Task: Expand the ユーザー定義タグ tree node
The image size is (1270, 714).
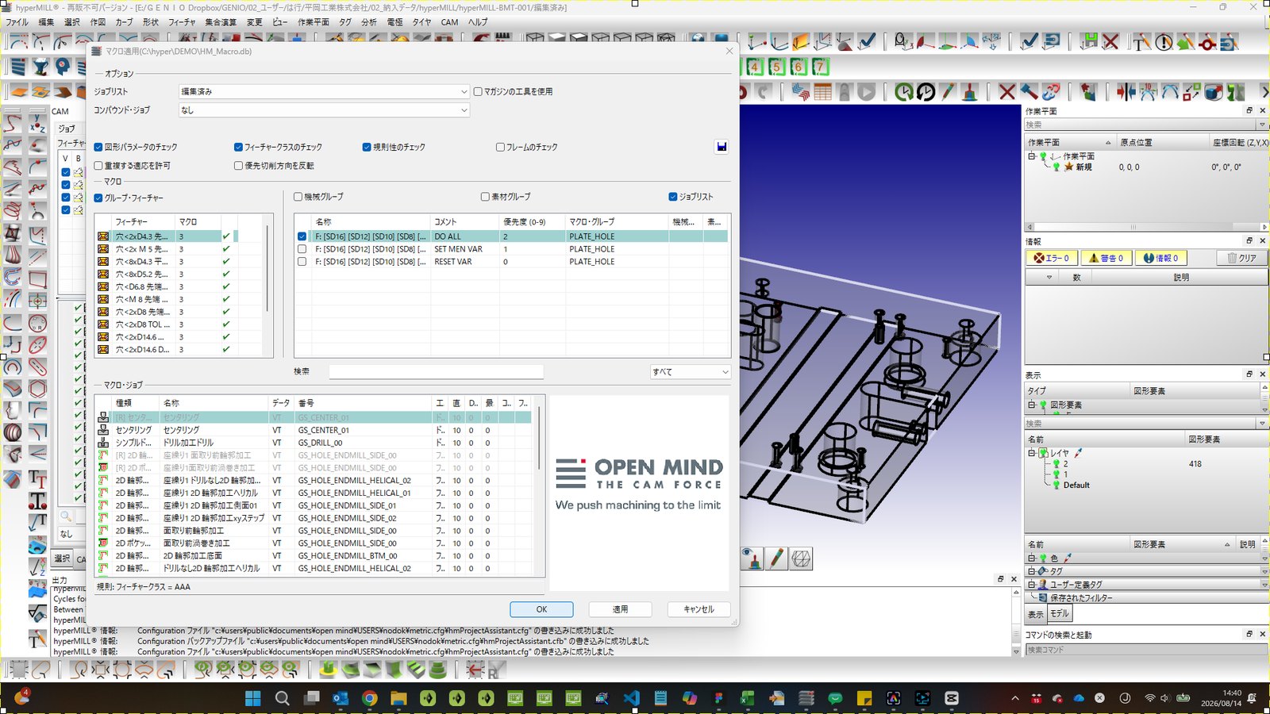Action: [x=1031, y=585]
